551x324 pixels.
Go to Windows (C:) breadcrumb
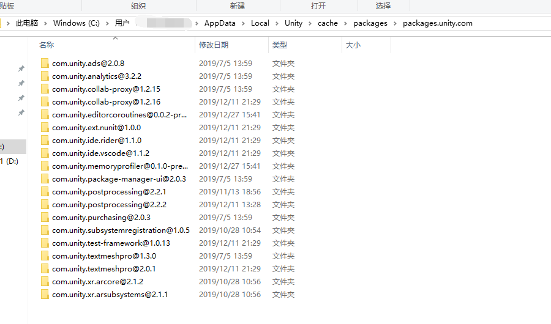(77, 23)
